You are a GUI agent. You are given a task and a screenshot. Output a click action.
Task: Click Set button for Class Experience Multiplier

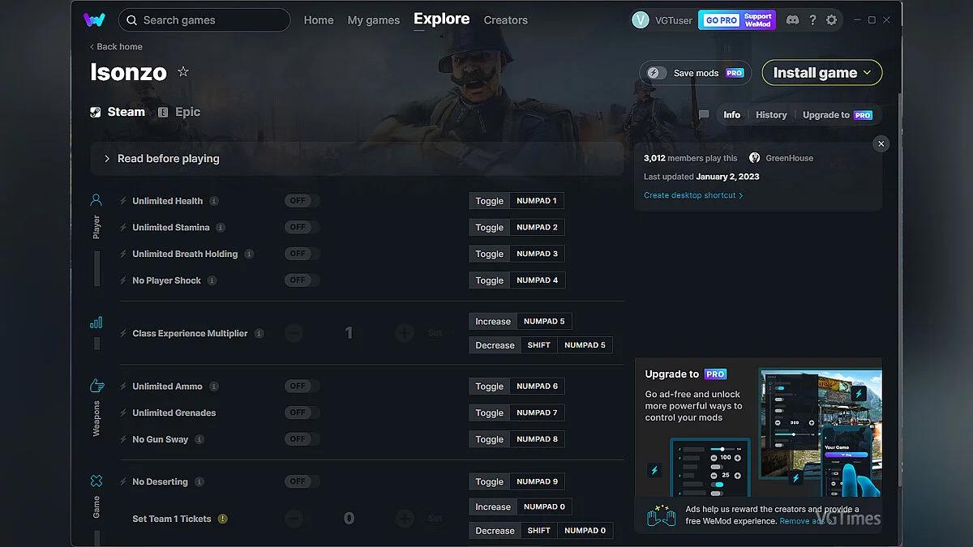point(435,333)
